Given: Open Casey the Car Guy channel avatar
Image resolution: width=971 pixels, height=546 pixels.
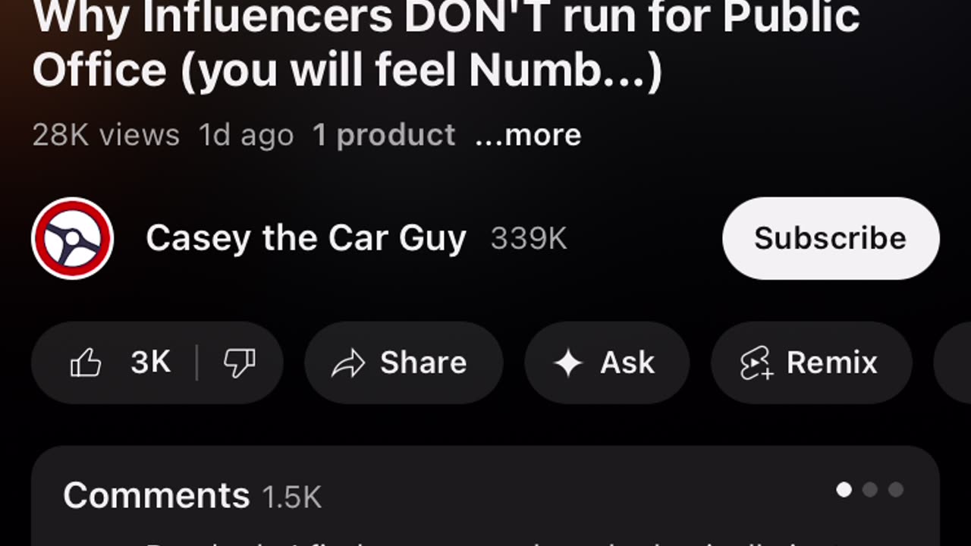Looking at the screenshot, I should coord(73,238).
